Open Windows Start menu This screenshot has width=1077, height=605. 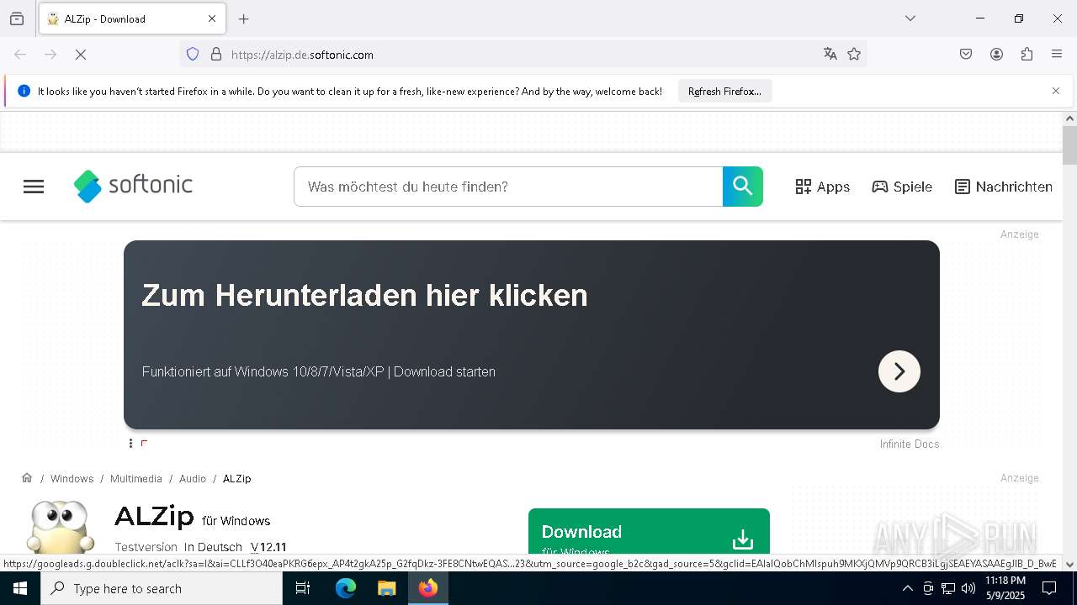point(20,588)
